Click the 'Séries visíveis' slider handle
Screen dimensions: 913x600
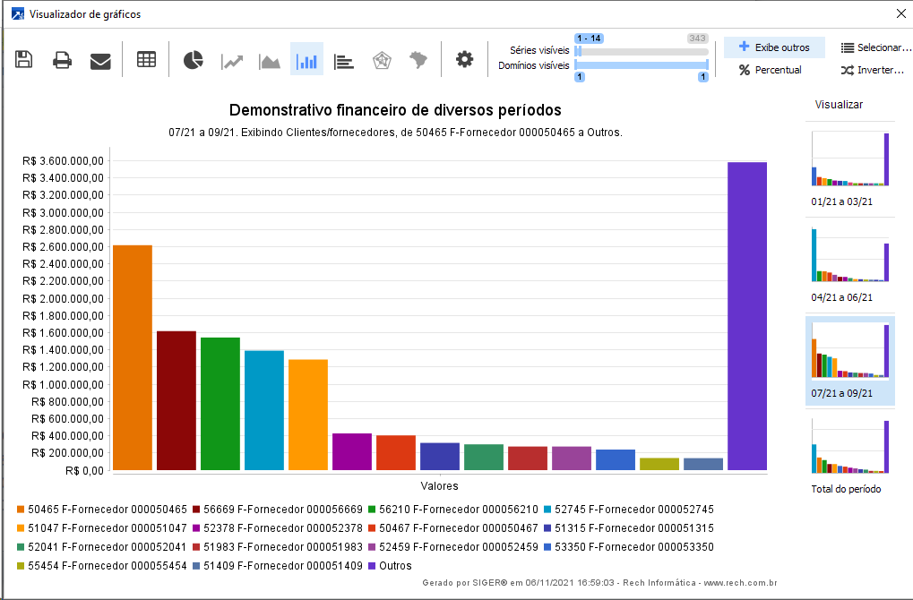(579, 51)
